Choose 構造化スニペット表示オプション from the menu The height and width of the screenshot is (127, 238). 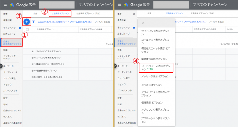(155, 50)
